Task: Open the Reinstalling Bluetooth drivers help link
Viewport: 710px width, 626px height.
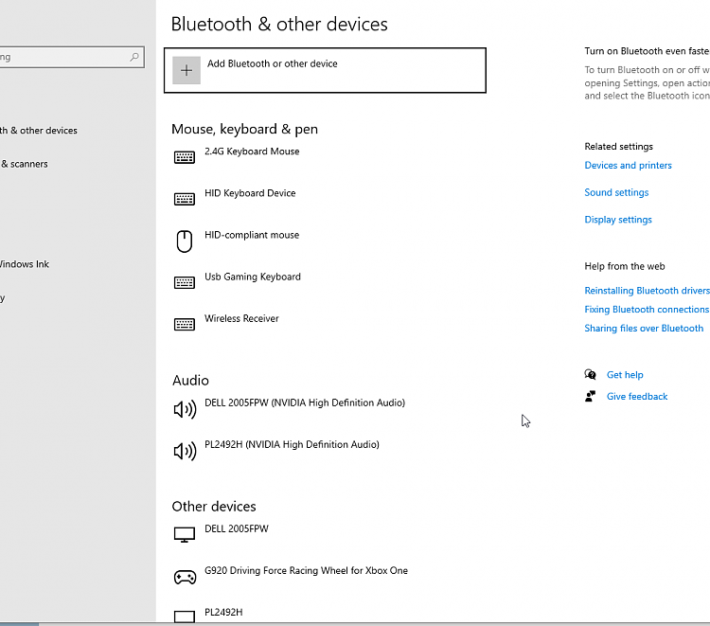Action: [647, 291]
